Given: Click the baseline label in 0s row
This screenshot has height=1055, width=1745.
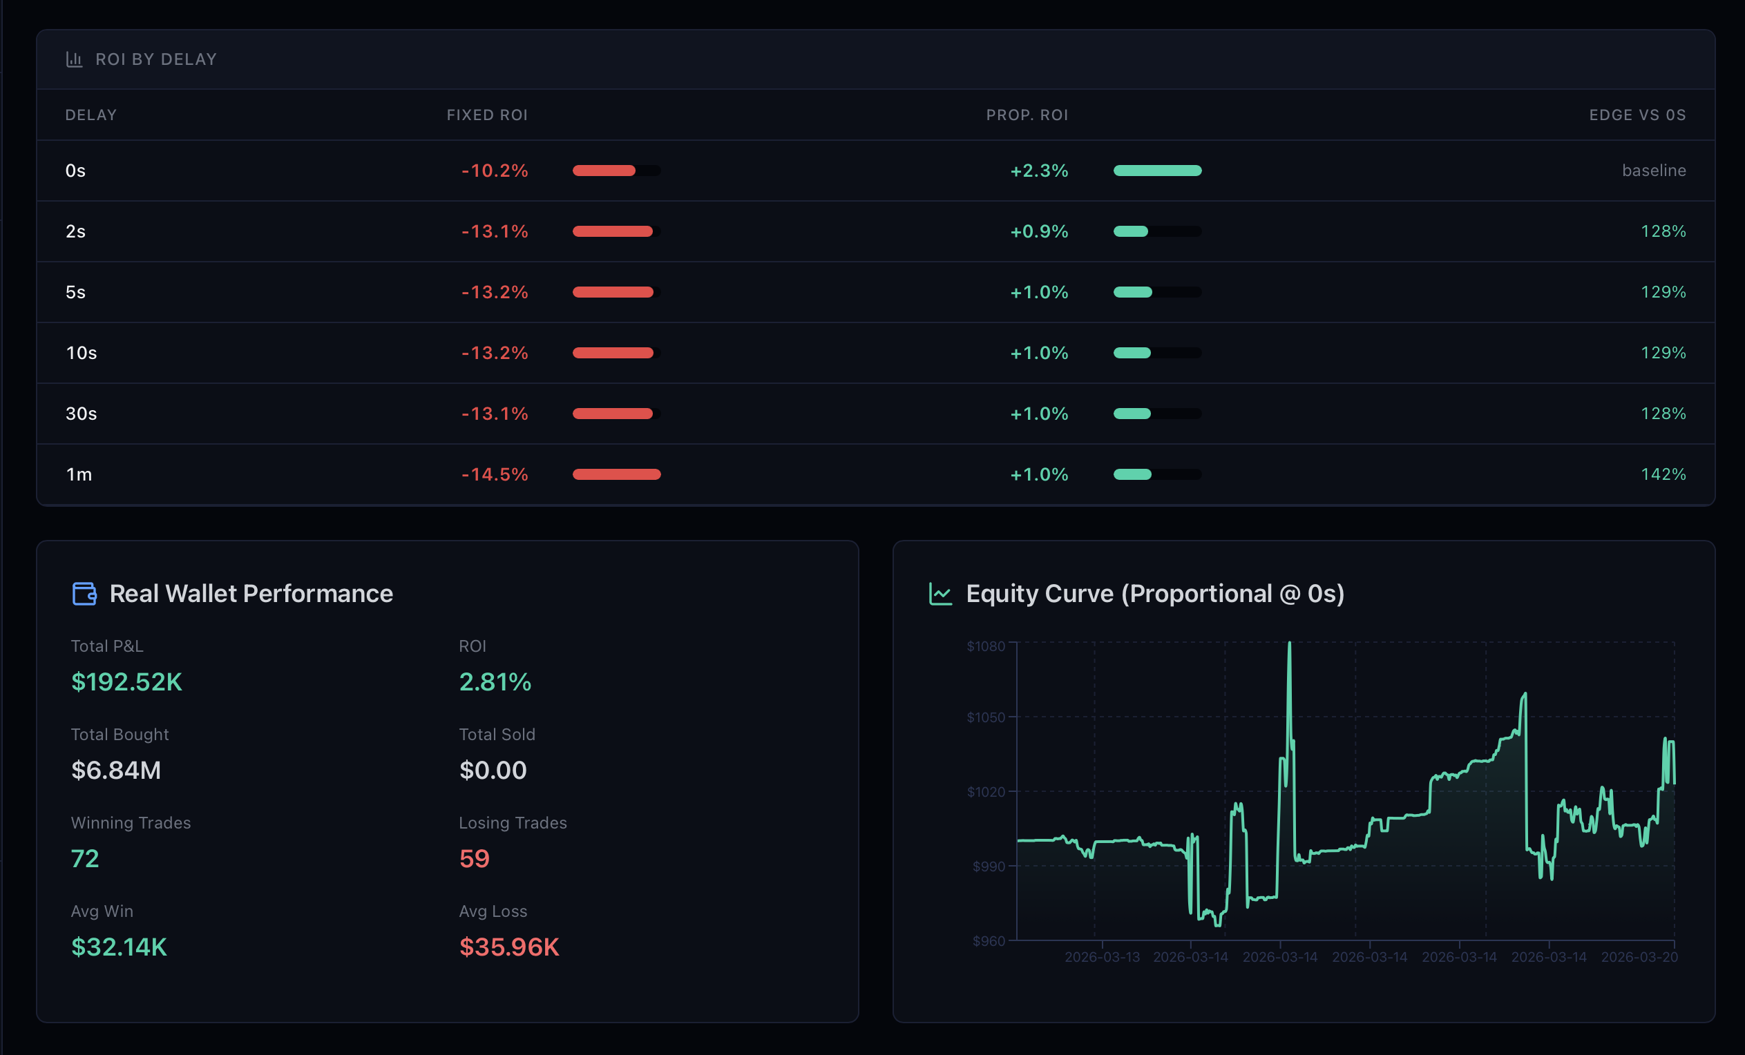Looking at the screenshot, I should click(1654, 171).
